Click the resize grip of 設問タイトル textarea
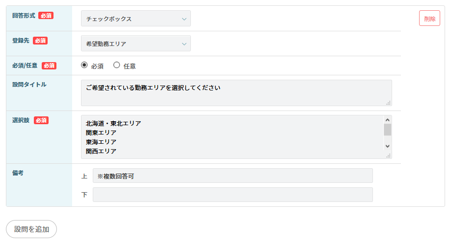Viewport: 450px width, 244px height. (x=389, y=103)
